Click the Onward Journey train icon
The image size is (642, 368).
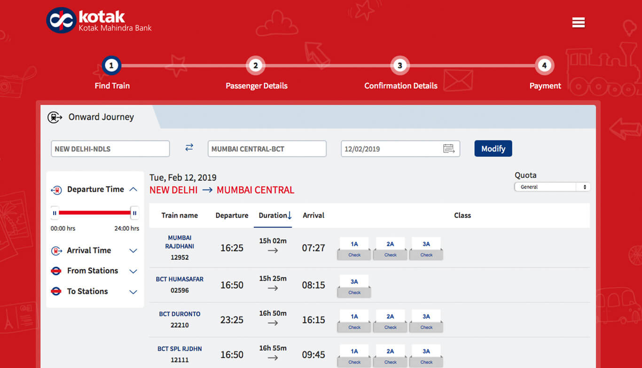tap(55, 117)
